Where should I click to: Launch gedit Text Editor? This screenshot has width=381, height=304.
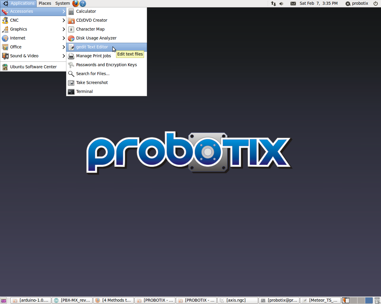92,47
